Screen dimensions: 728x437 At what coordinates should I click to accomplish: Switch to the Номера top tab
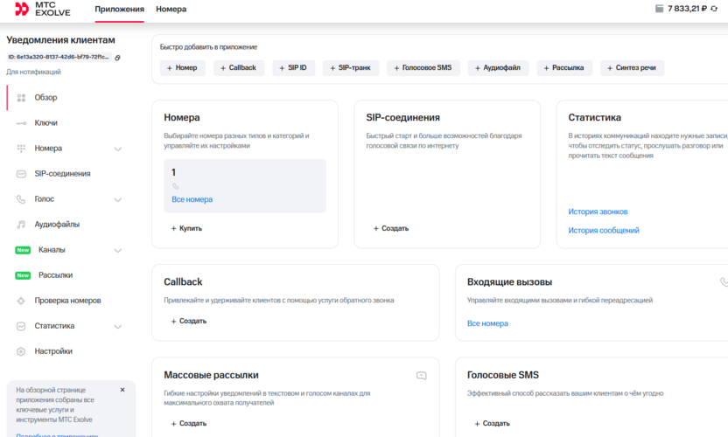pos(171,9)
